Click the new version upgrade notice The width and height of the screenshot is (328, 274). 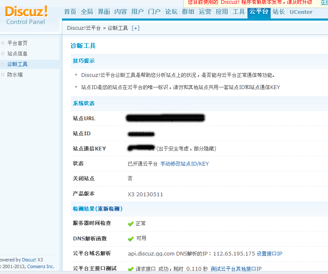(x=250, y=3)
